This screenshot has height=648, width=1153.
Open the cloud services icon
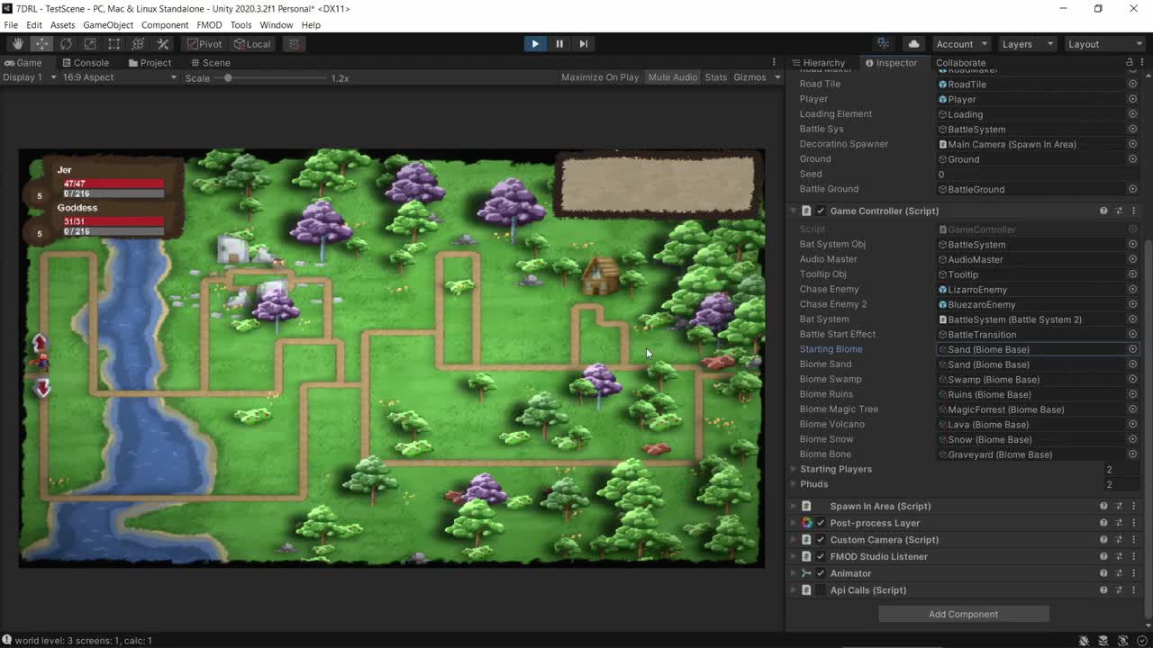(913, 43)
